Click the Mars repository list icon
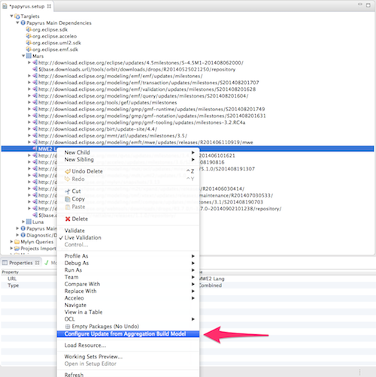This screenshot has width=376, height=377. coord(29,56)
